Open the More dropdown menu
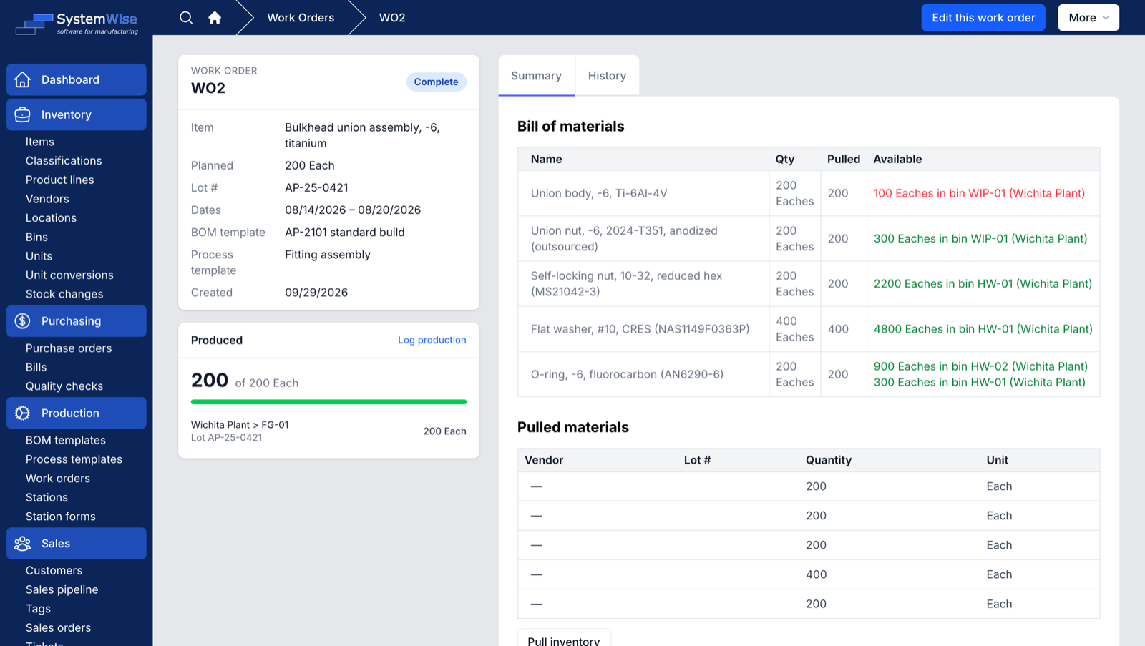This screenshot has width=1145, height=646. coord(1088,18)
